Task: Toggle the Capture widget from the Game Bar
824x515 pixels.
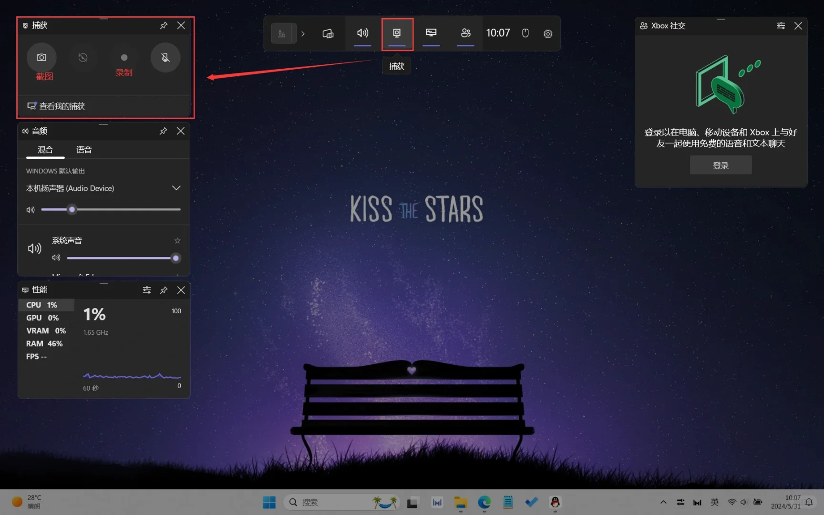Action: [x=397, y=33]
